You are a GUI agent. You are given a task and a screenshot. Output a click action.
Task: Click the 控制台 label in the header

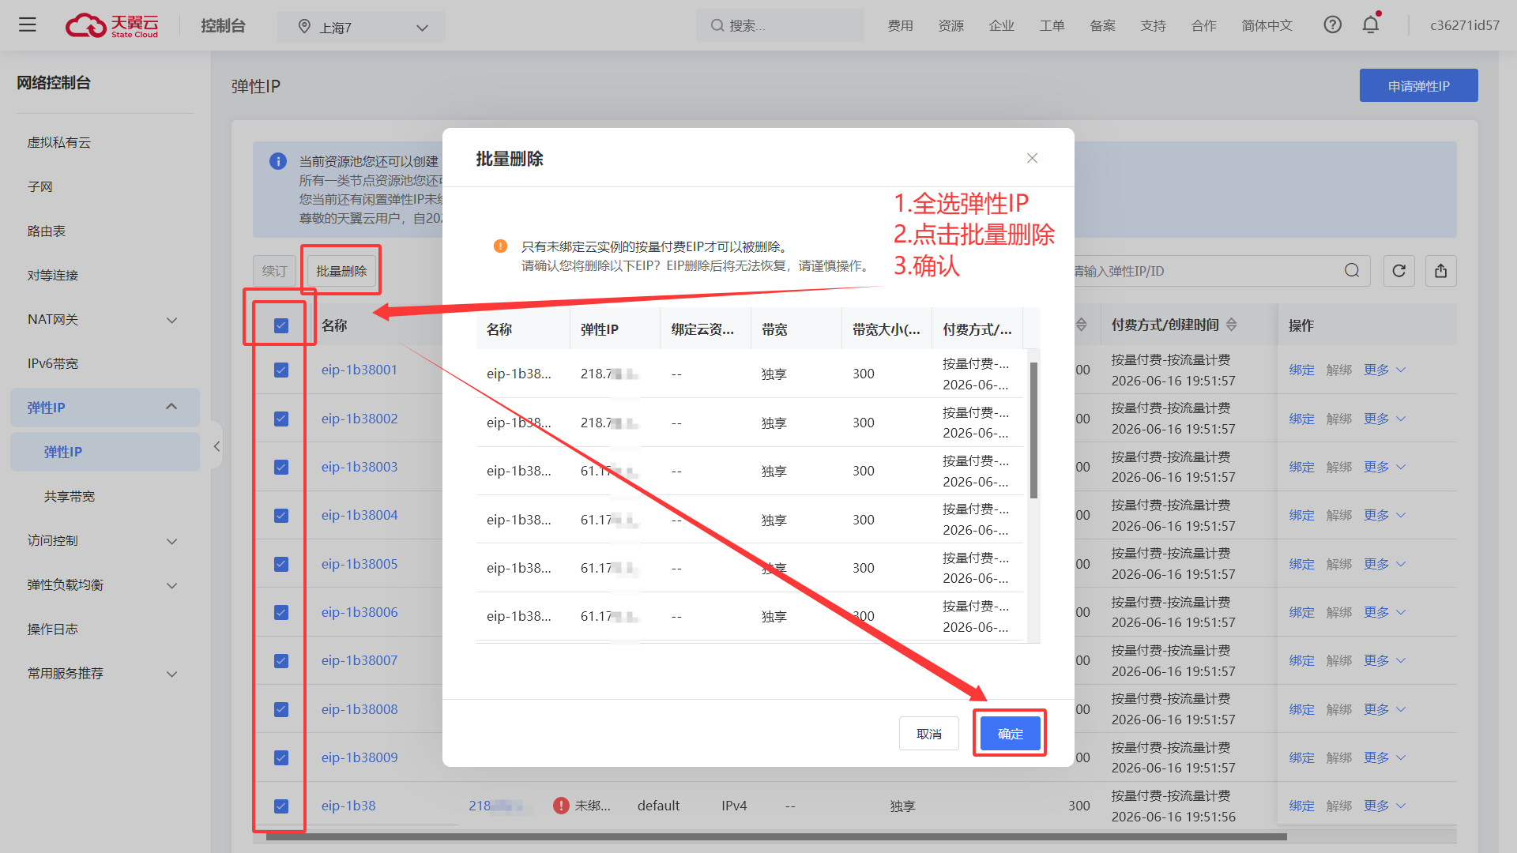click(x=223, y=25)
